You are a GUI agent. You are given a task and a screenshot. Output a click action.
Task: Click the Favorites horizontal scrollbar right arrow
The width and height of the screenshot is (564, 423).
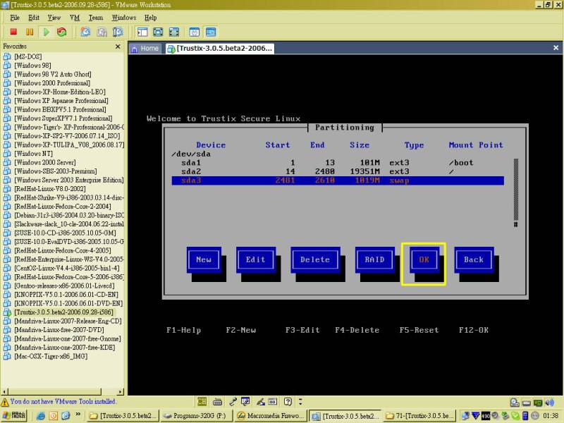click(x=121, y=391)
